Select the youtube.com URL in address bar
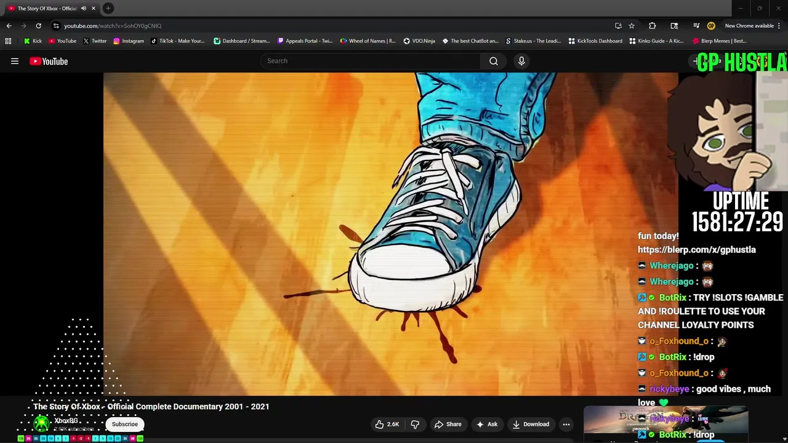 pyautogui.click(x=113, y=26)
